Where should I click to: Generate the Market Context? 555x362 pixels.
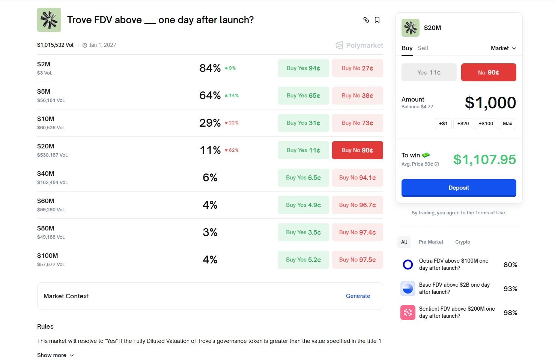tap(358, 296)
